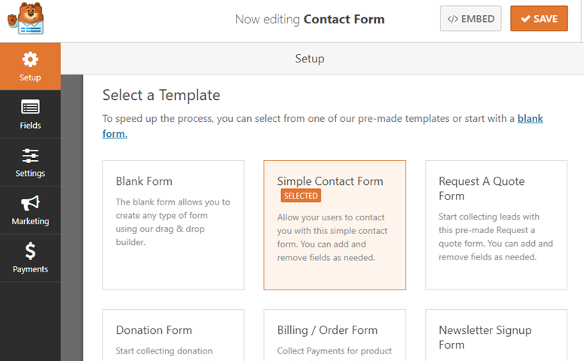
Task: Open the Fields list icon
Action: coord(30,107)
